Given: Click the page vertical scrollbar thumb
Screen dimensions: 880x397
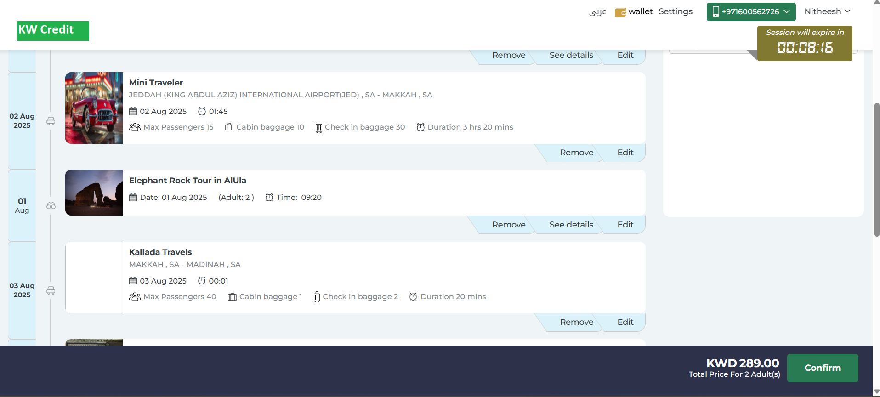Looking at the screenshot, I should tap(876, 170).
